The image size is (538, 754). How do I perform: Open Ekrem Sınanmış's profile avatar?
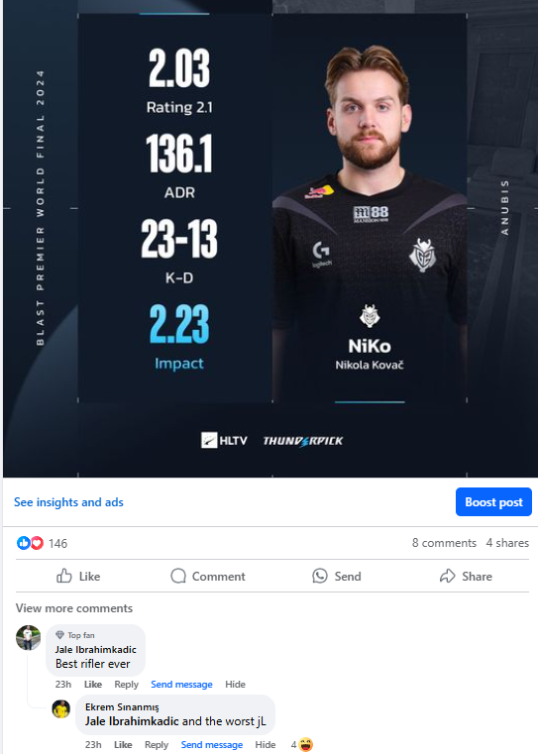tap(61, 708)
